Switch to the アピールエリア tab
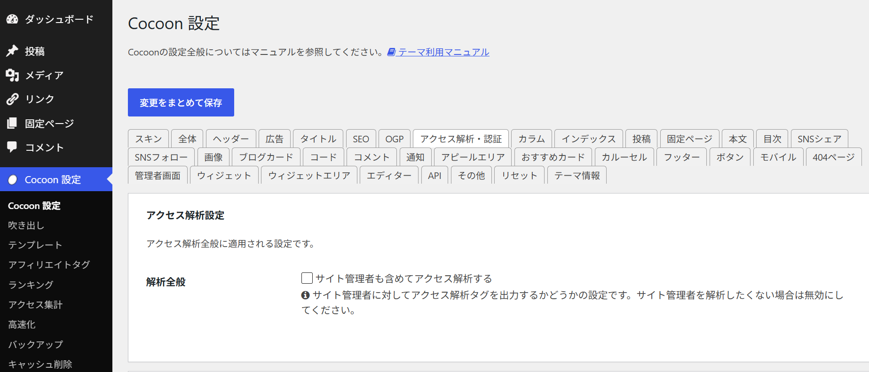 473,157
